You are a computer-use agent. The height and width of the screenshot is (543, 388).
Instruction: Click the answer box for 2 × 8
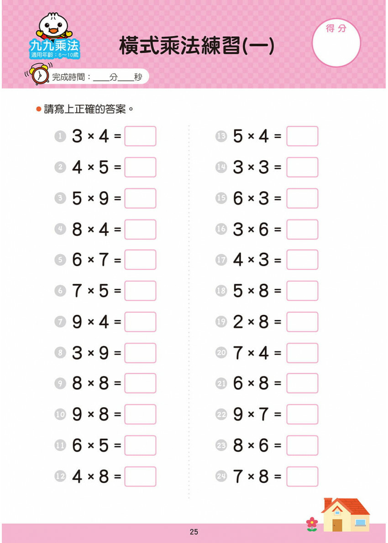tap(302, 322)
